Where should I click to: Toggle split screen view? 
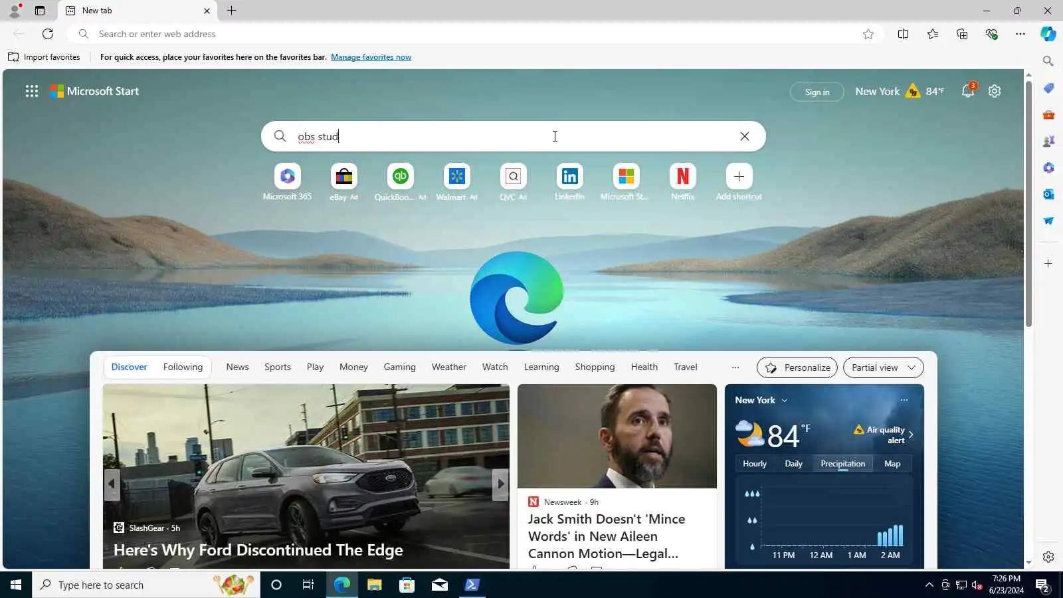tap(903, 34)
